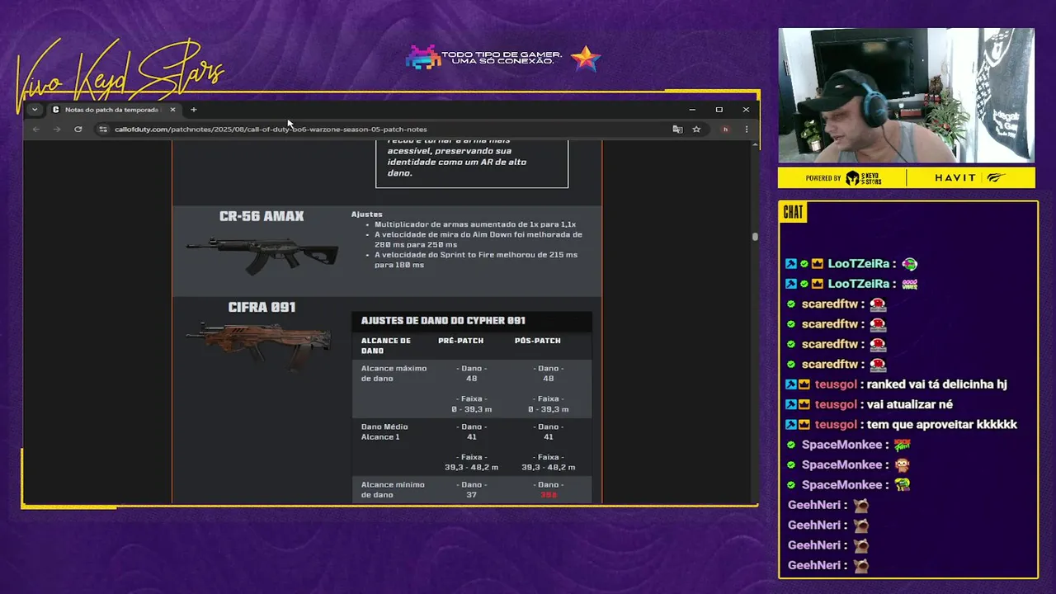Image resolution: width=1056 pixels, height=594 pixels.
Task: Add a new browser tab
Action: (194, 110)
